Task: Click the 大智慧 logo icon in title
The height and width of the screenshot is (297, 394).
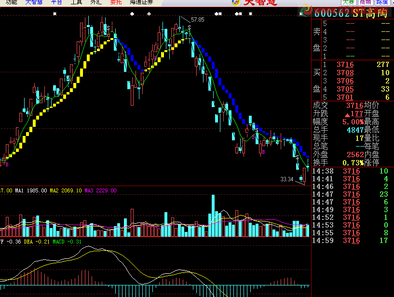Action: (x=236, y=2)
